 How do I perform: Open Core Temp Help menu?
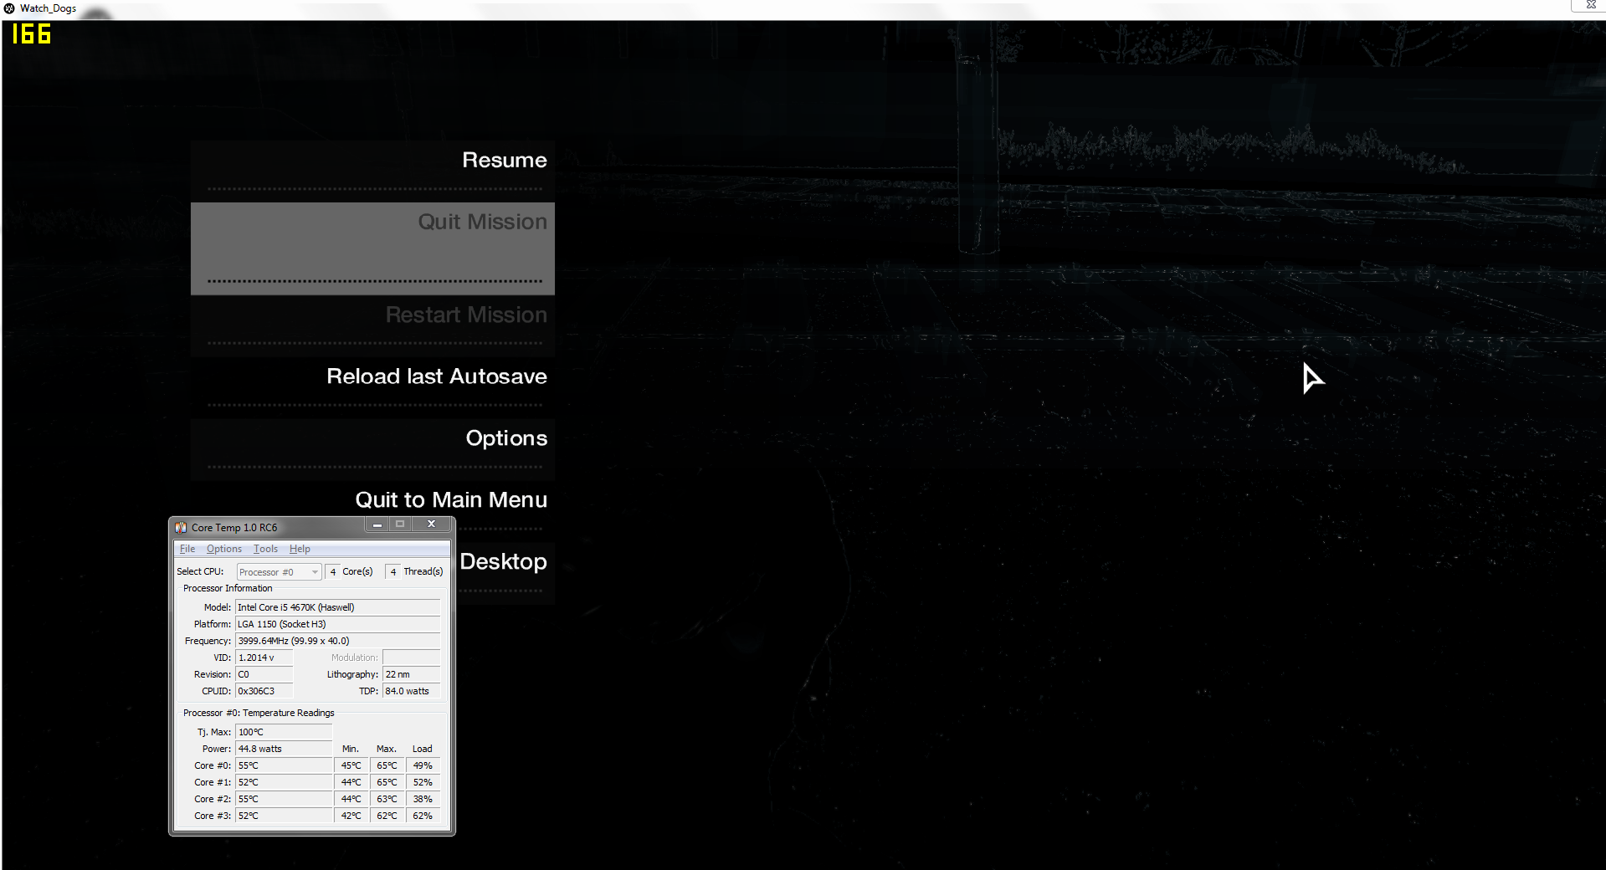[300, 550]
